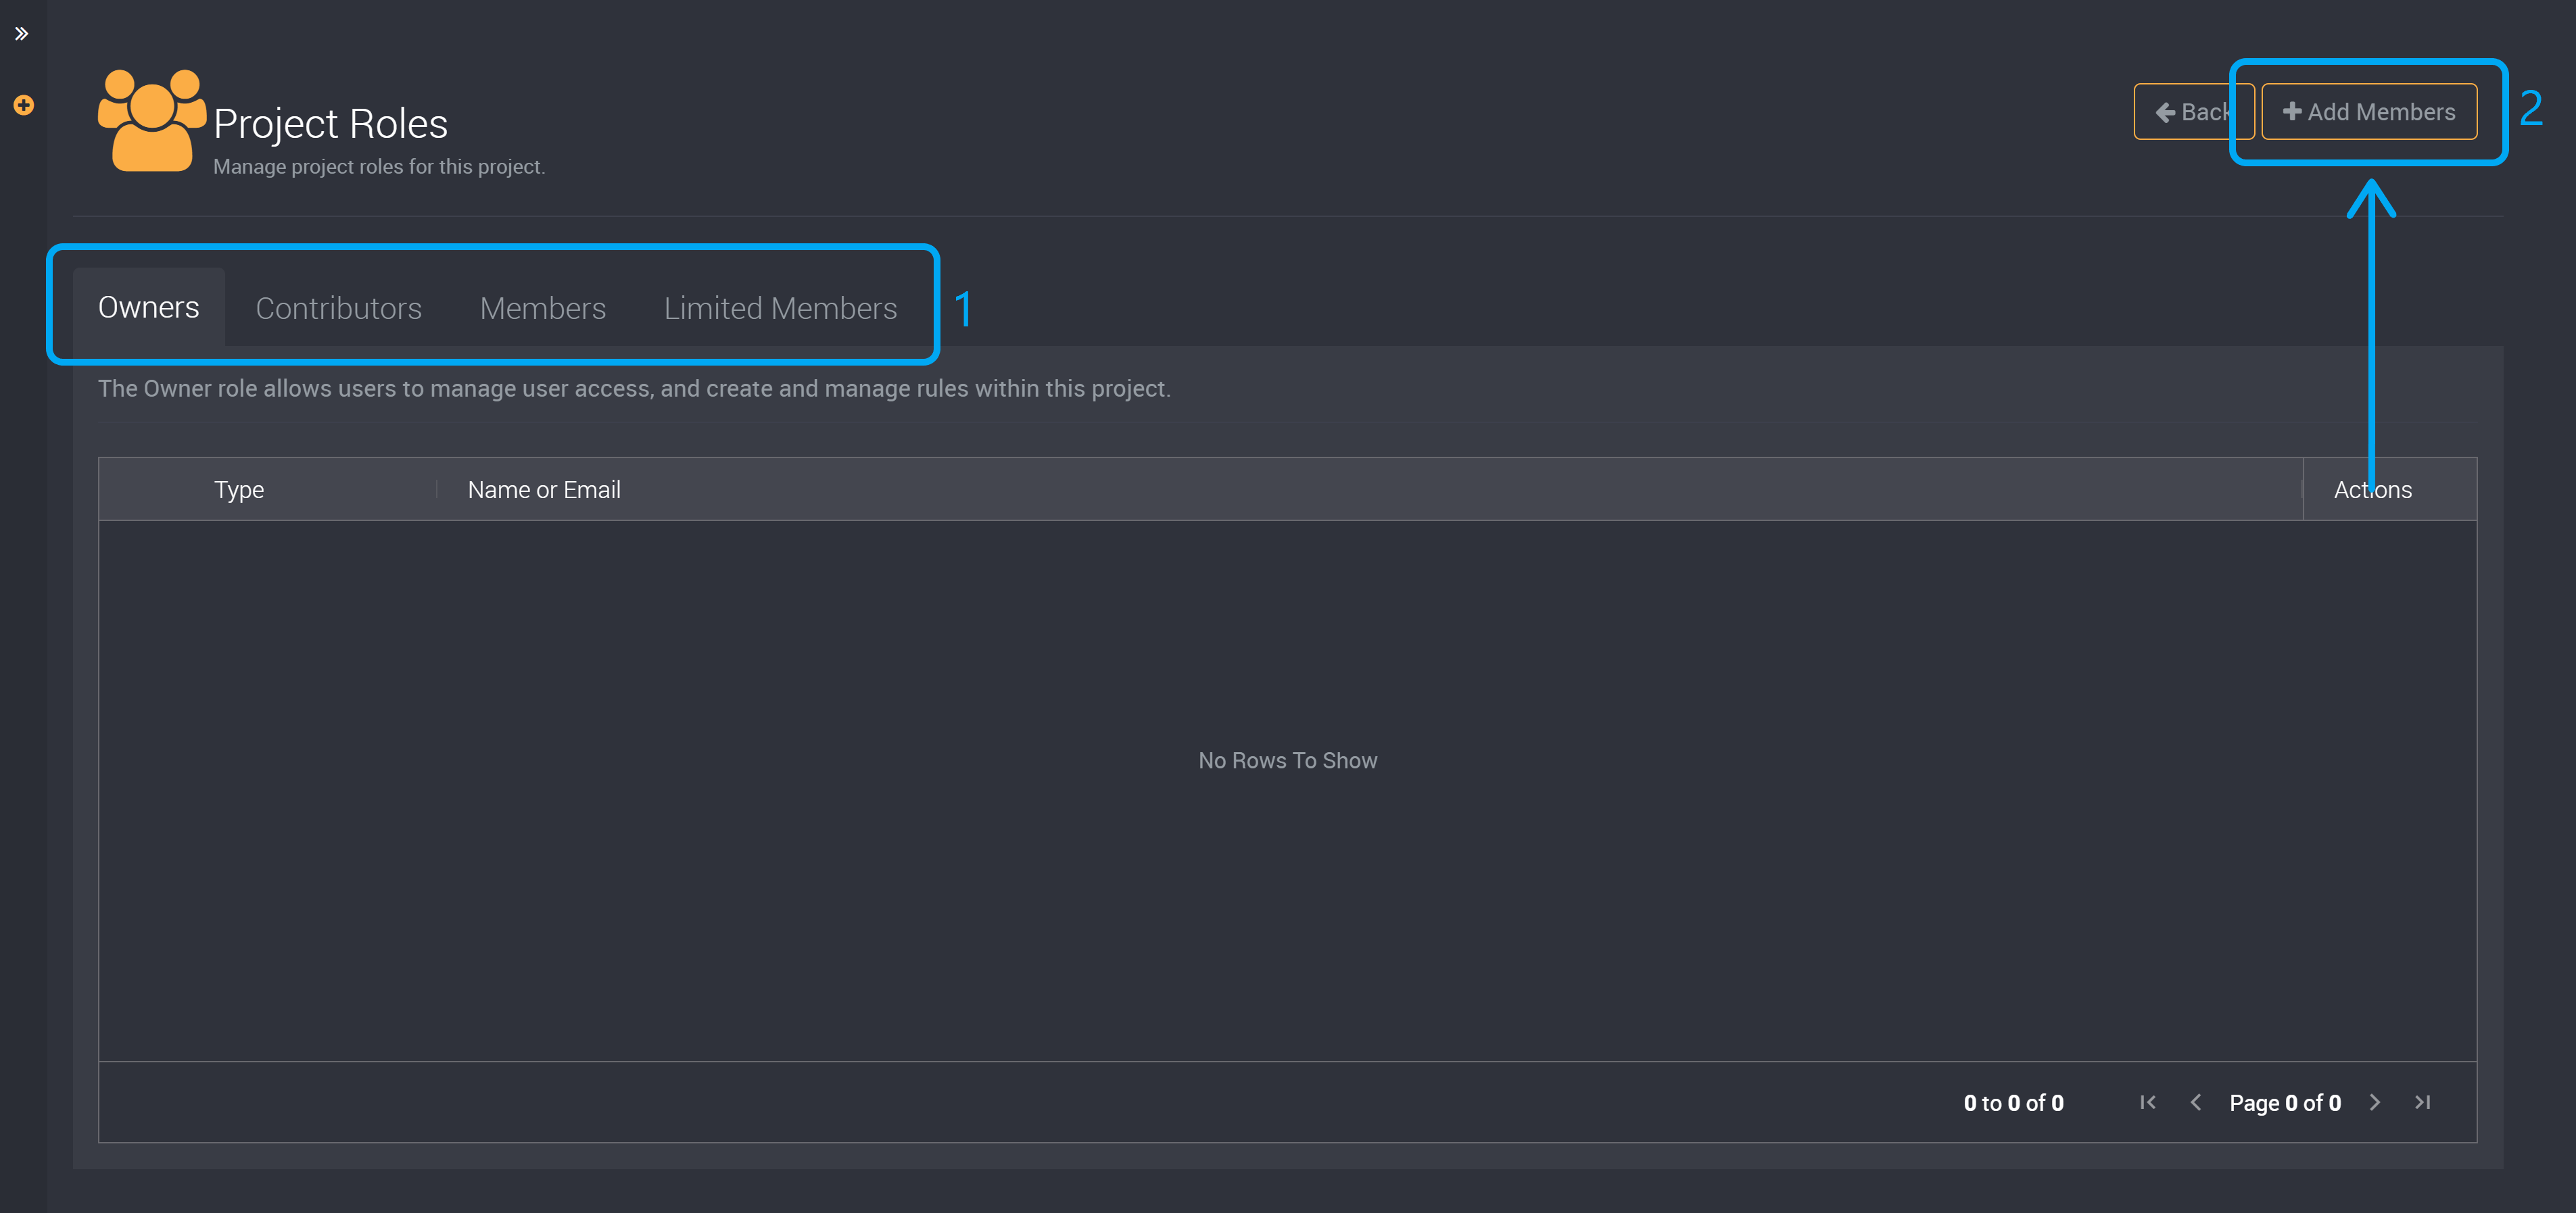Viewport: 2576px width, 1213px height.
Task: Switch to the Limited Members tab
Action: click(780, 307)
